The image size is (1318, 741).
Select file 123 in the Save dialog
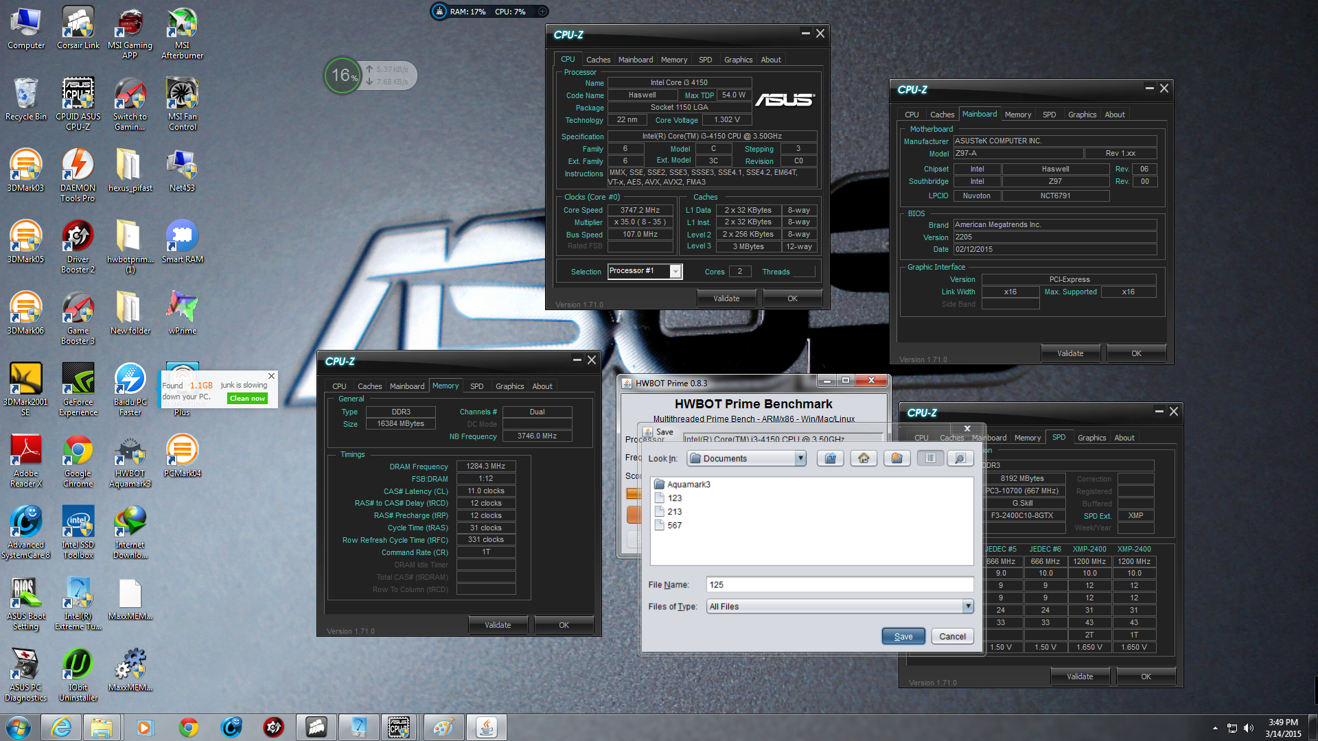coord(669,498)
